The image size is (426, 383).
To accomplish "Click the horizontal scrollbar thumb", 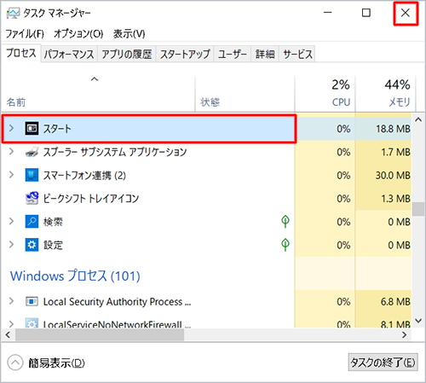I will [x=100, y=334].
